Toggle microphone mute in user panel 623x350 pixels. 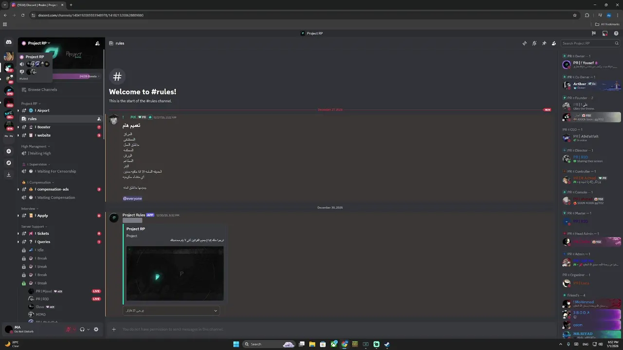coord(69,329)
